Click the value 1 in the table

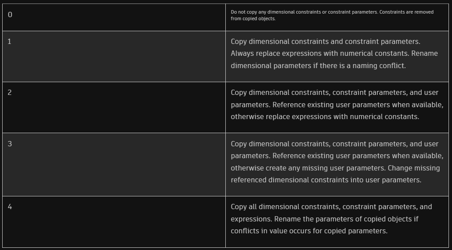click(x=10, y=42)
